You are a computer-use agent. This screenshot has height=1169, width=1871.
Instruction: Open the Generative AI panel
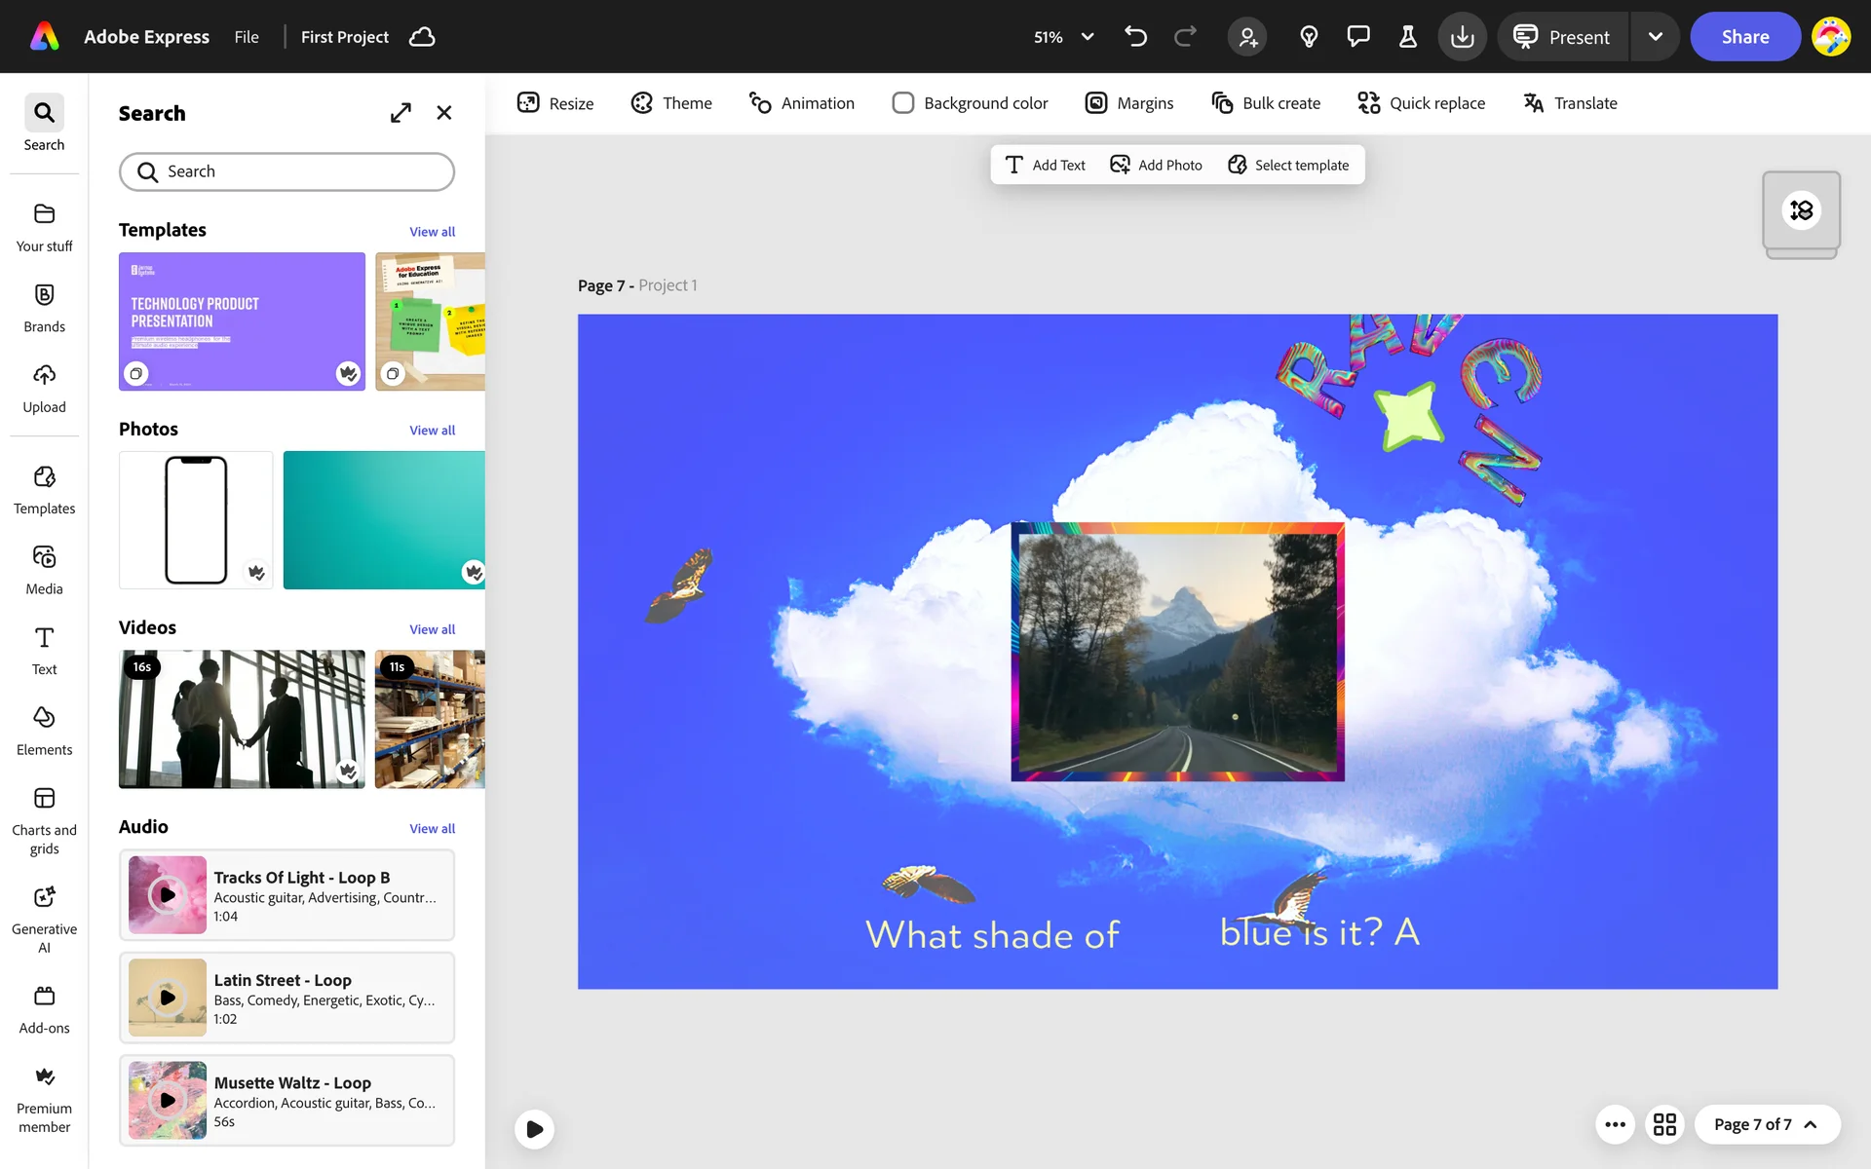[x=44, y=917]
